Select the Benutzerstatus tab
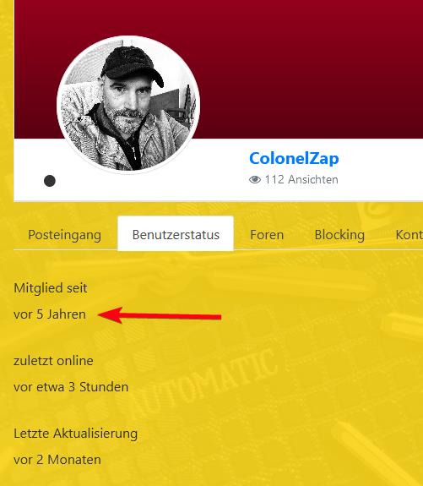 click(x=176, y=233)
